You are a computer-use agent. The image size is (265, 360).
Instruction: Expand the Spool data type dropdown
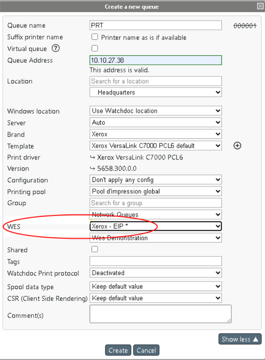click(x=156, y=286)
